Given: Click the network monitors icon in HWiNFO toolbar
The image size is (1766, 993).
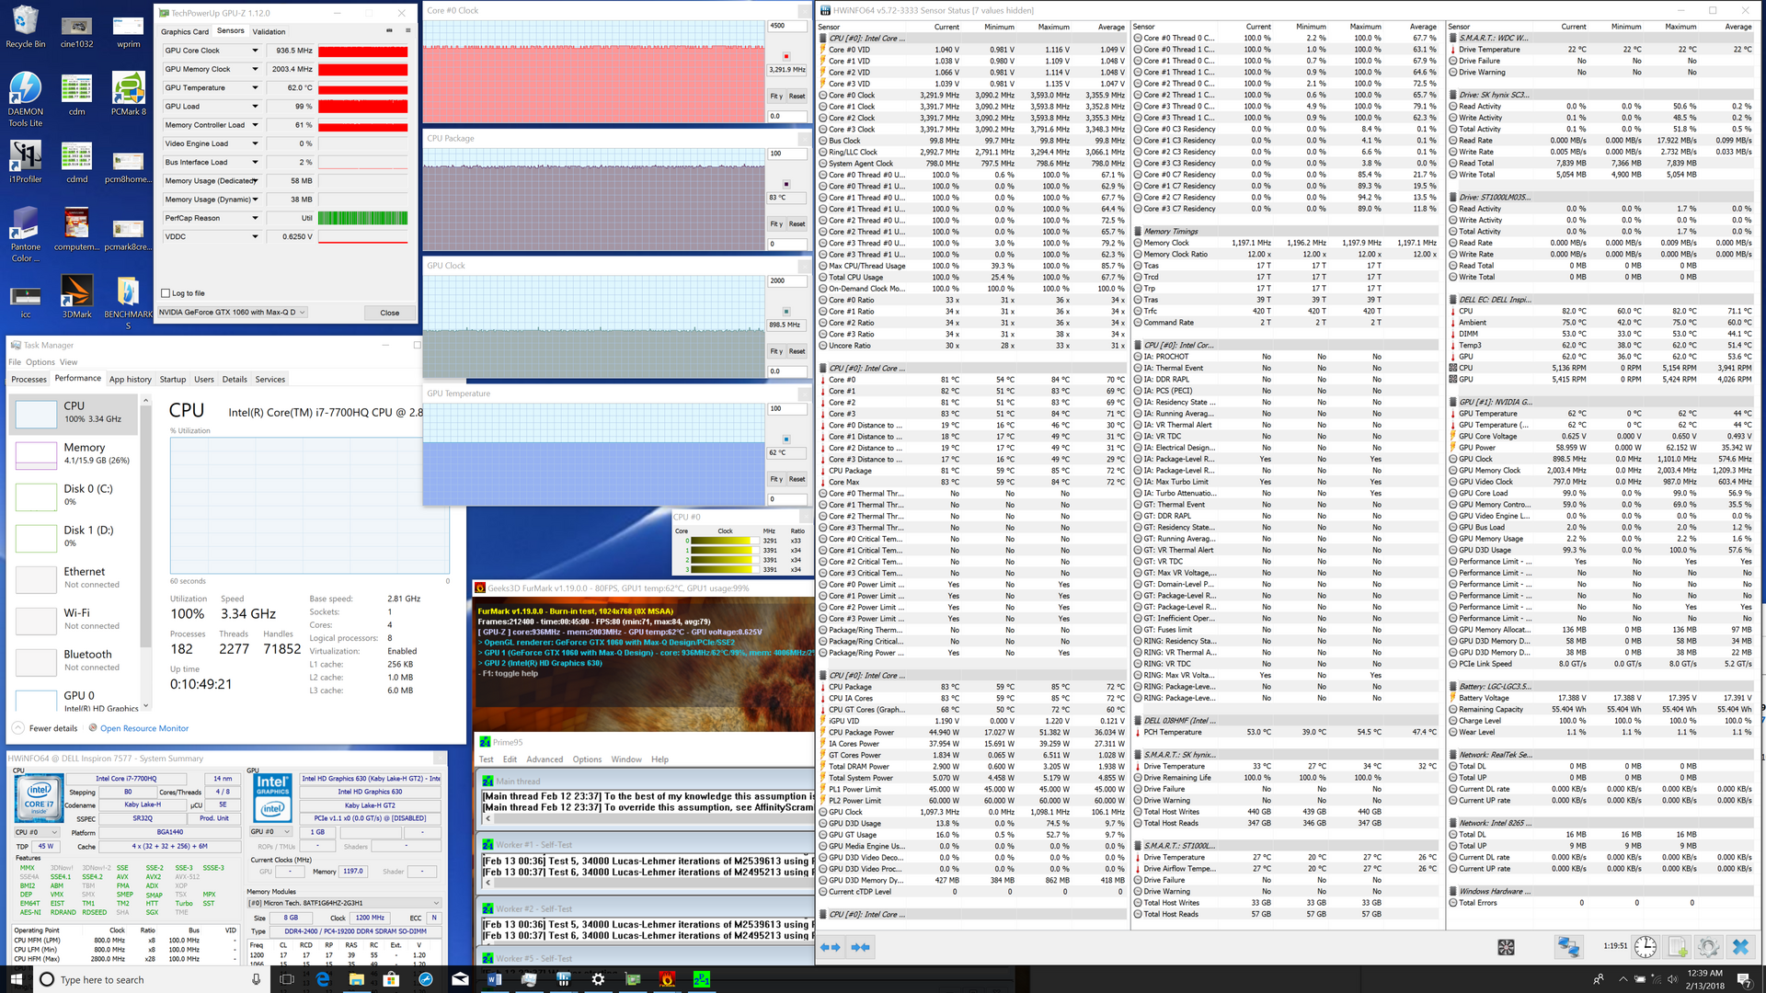Looking at the screenshot, I should pyautogui.click(x=1568, y=947).
